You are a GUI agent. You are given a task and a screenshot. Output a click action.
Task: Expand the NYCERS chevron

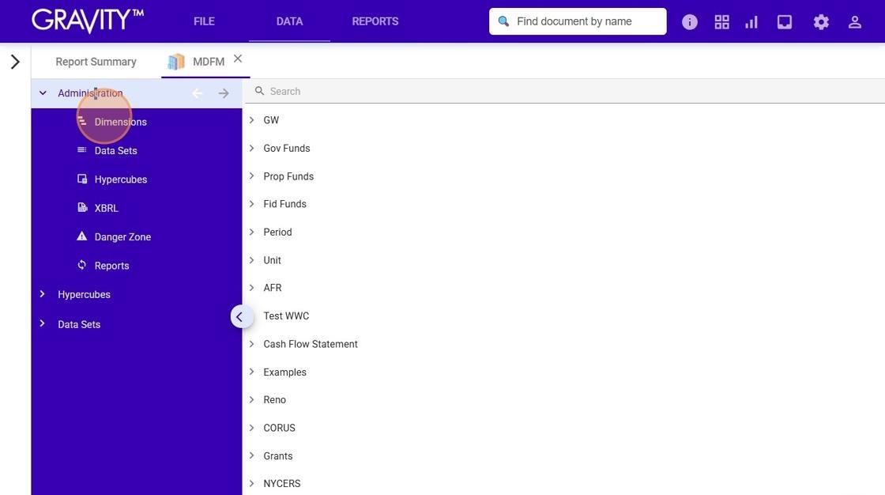[x=252, y=484]
